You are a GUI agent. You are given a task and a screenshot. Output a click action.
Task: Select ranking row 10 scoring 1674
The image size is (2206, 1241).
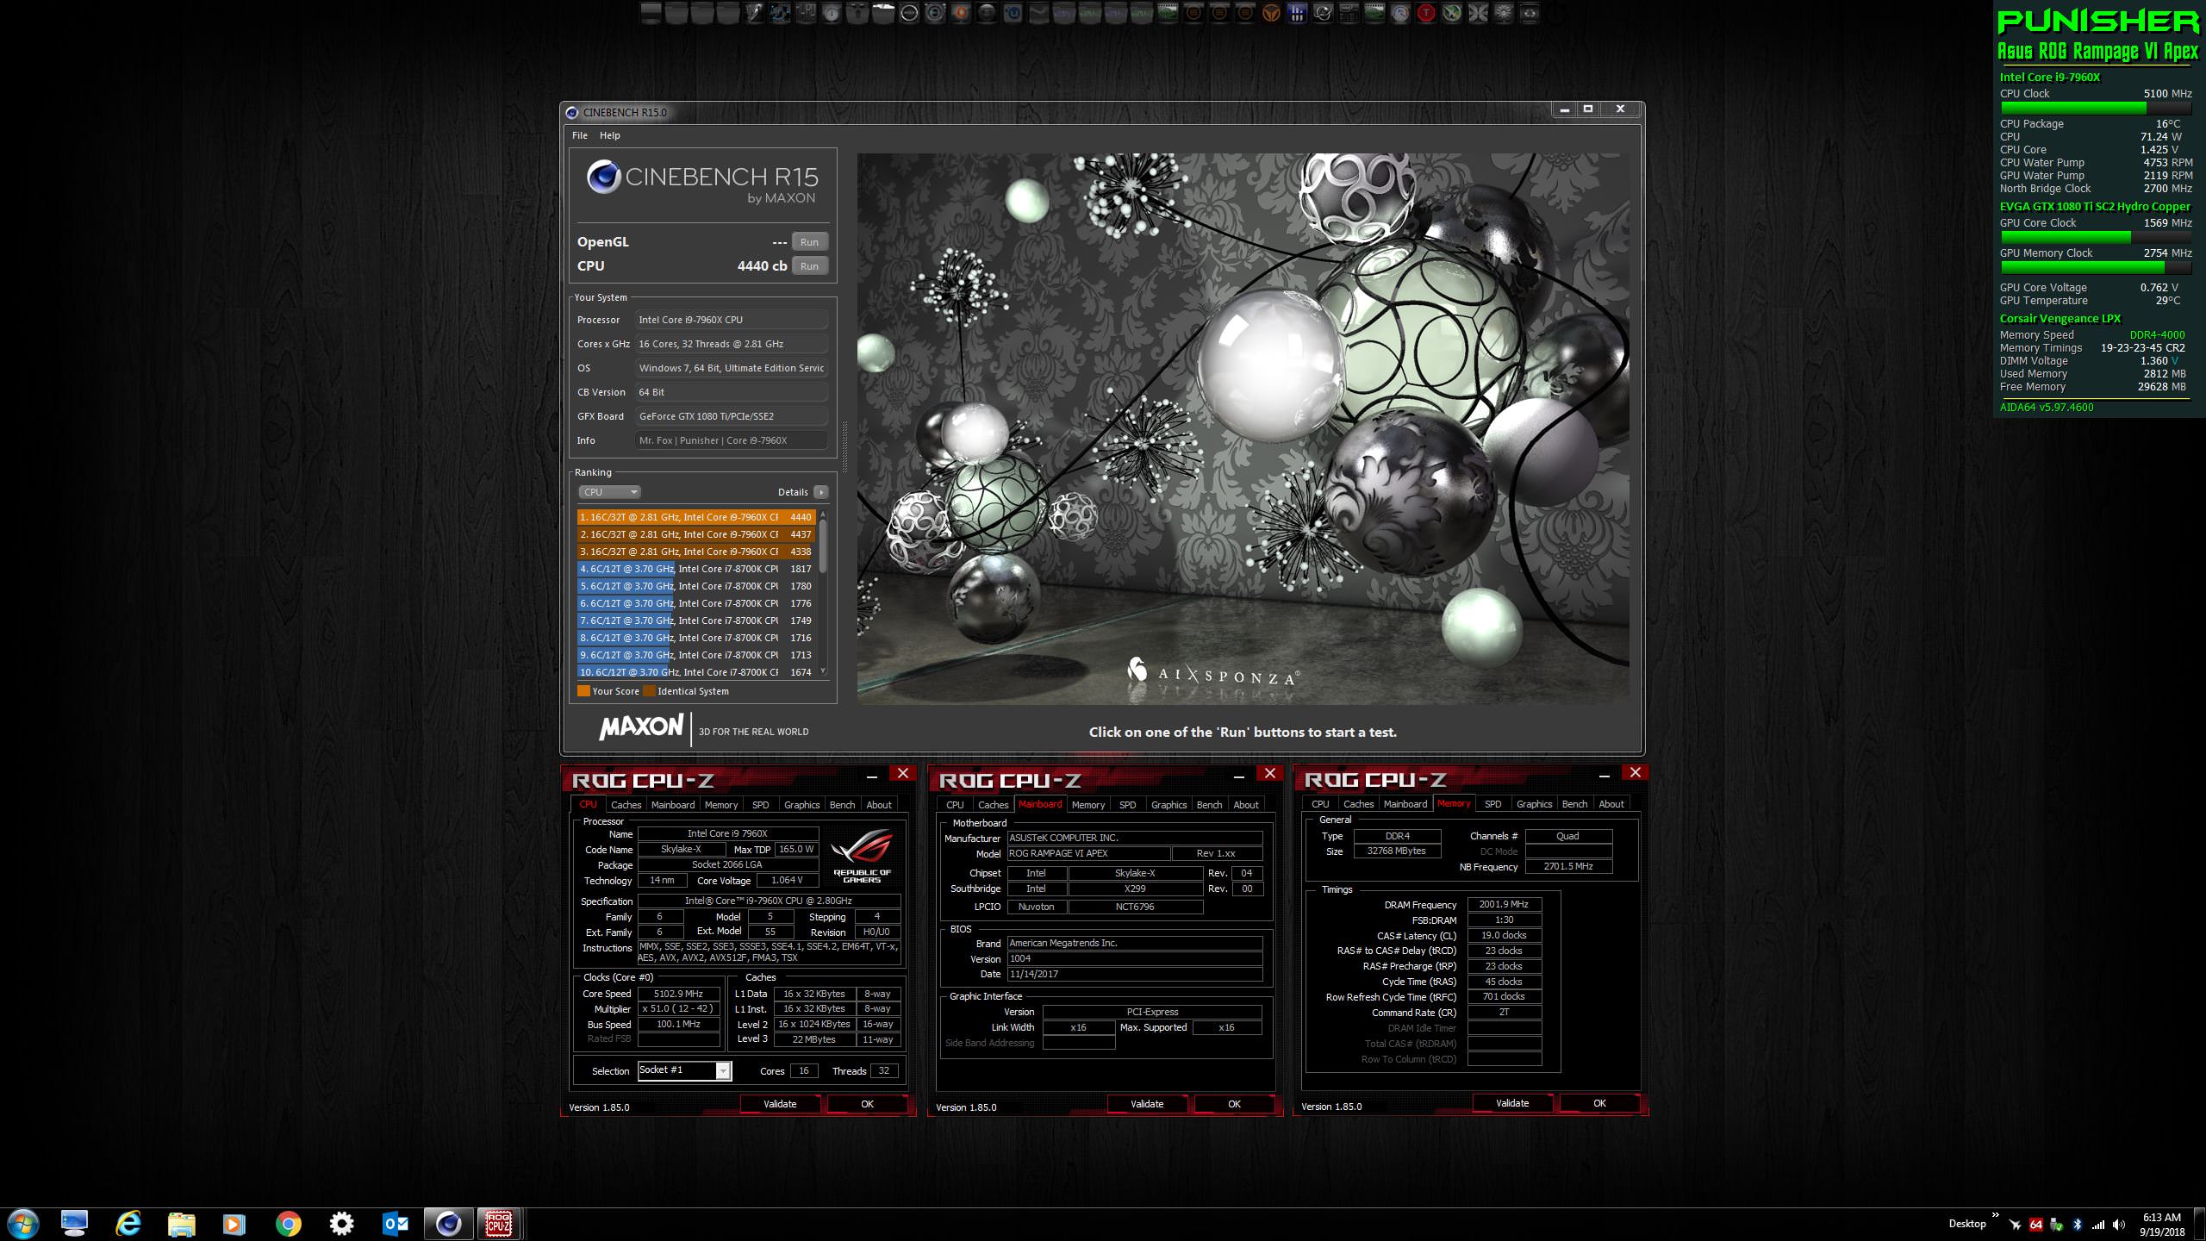[696, 672]
